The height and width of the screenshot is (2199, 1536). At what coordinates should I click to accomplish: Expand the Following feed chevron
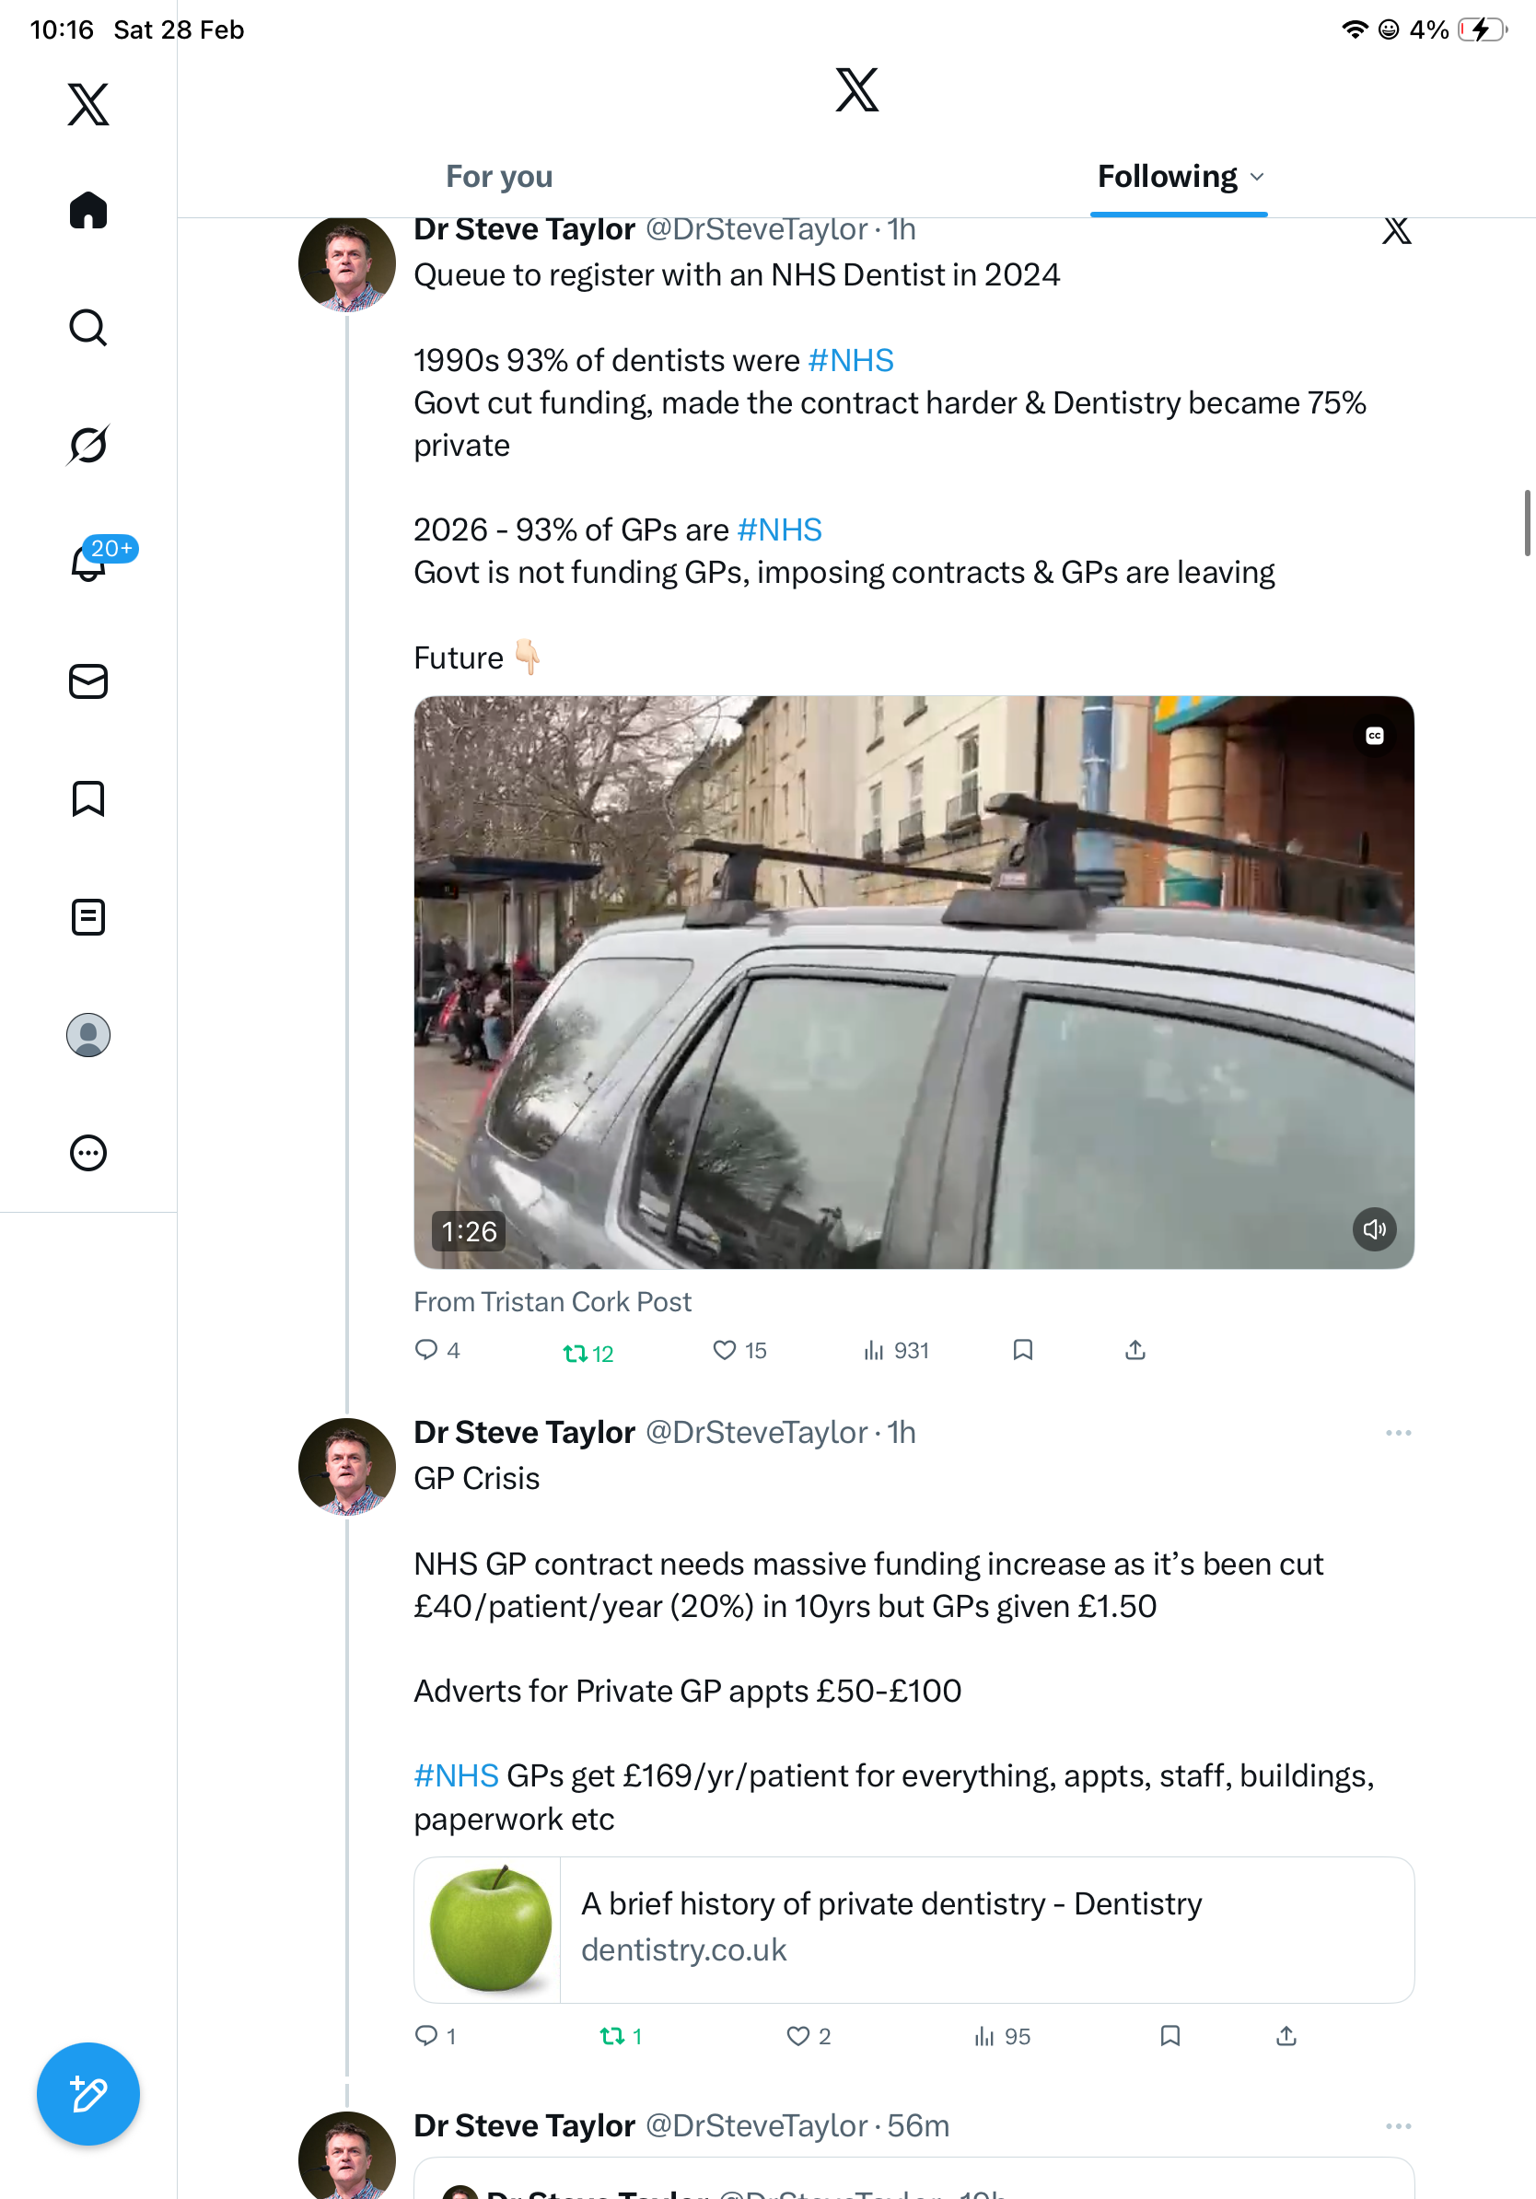1257,177
